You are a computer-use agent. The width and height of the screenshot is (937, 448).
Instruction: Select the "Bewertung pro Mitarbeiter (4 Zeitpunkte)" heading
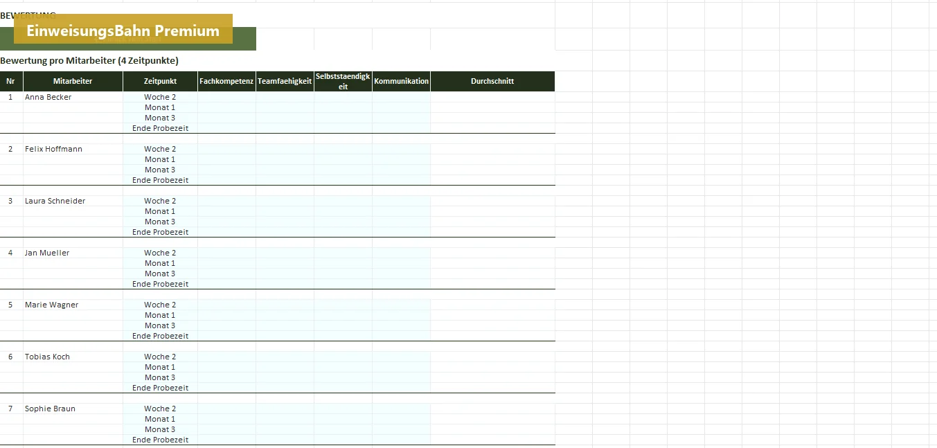pos(89,60)
